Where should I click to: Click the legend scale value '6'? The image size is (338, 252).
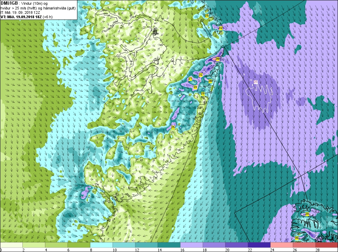[x=68, y=250]
